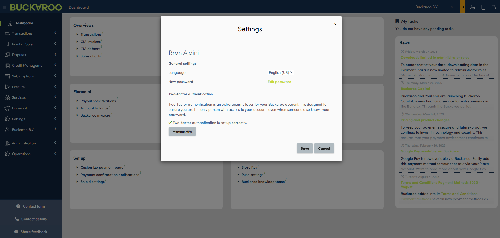The height and width of the screenshot is (238, 500).
Task: Click the copy/documents icon in top bar
Action: (483, 7)
